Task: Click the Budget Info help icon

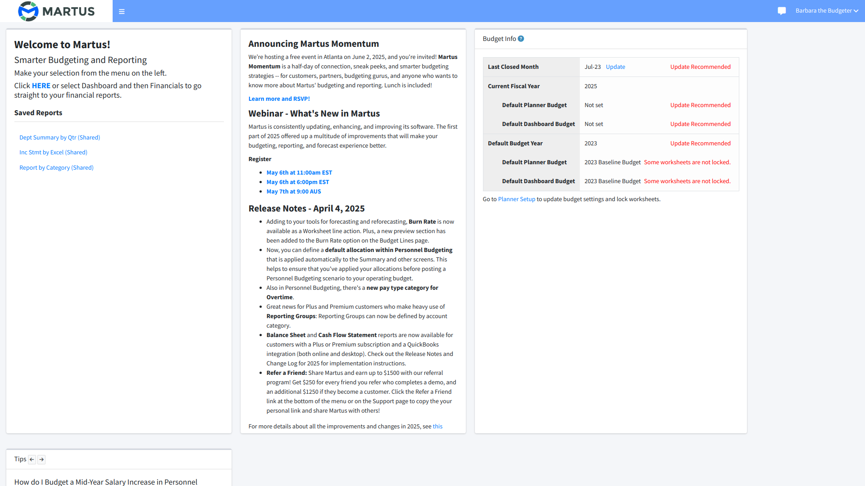Action: pyautogui.click(x=521, y=39)
